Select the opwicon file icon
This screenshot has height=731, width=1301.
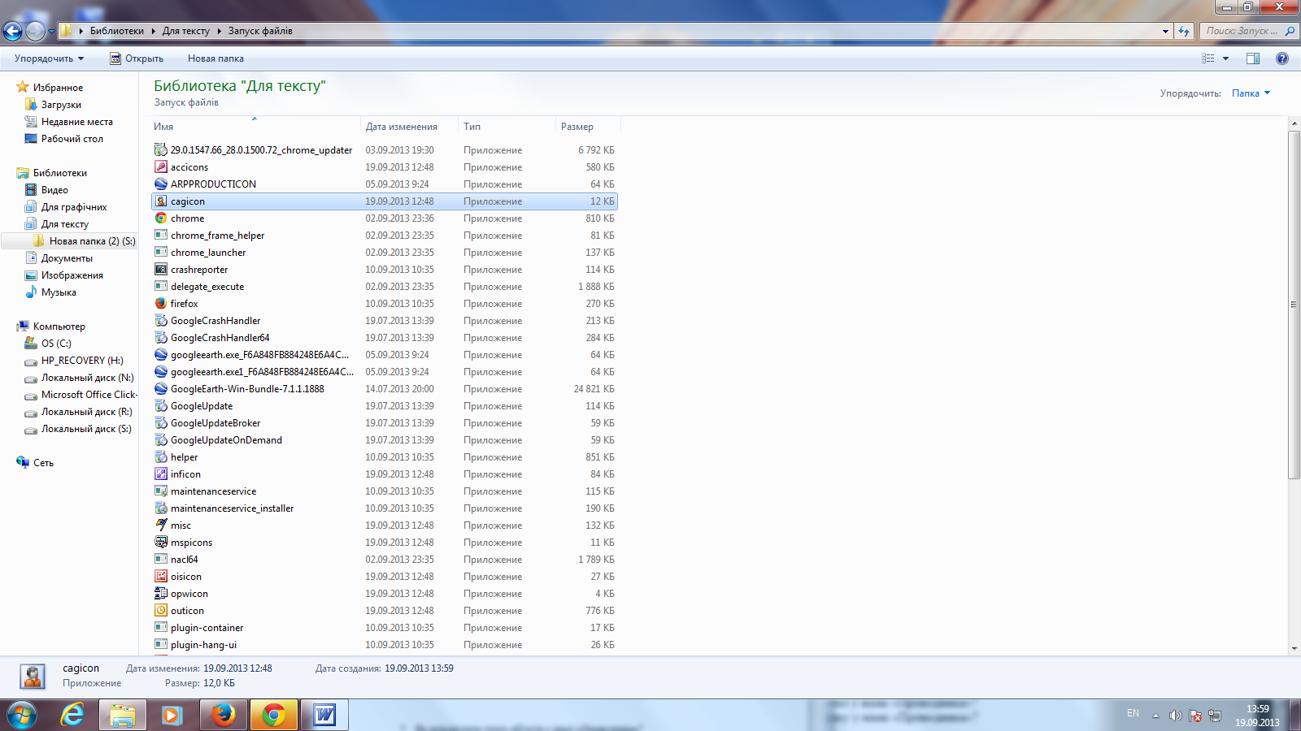click(x=161, y=594)
